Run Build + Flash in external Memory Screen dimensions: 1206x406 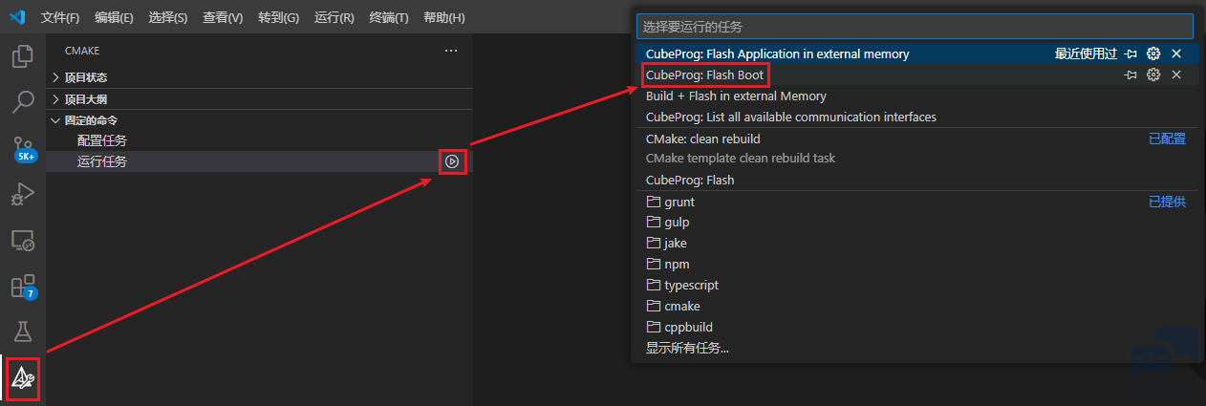tap(917, 96)
